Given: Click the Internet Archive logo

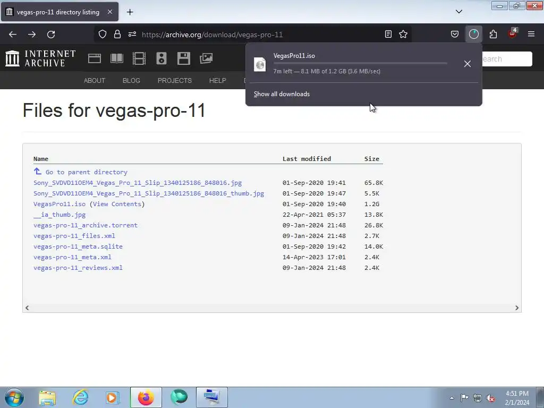Looking at the screenshot, I should 40,58.
